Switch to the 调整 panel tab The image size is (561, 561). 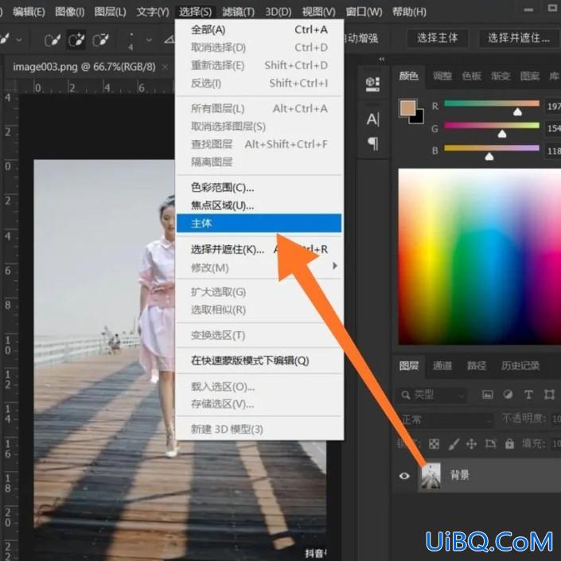tap(442, 76)
